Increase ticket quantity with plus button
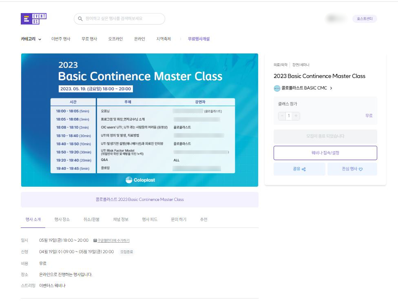The image size is (398, 301). point(296,116)
